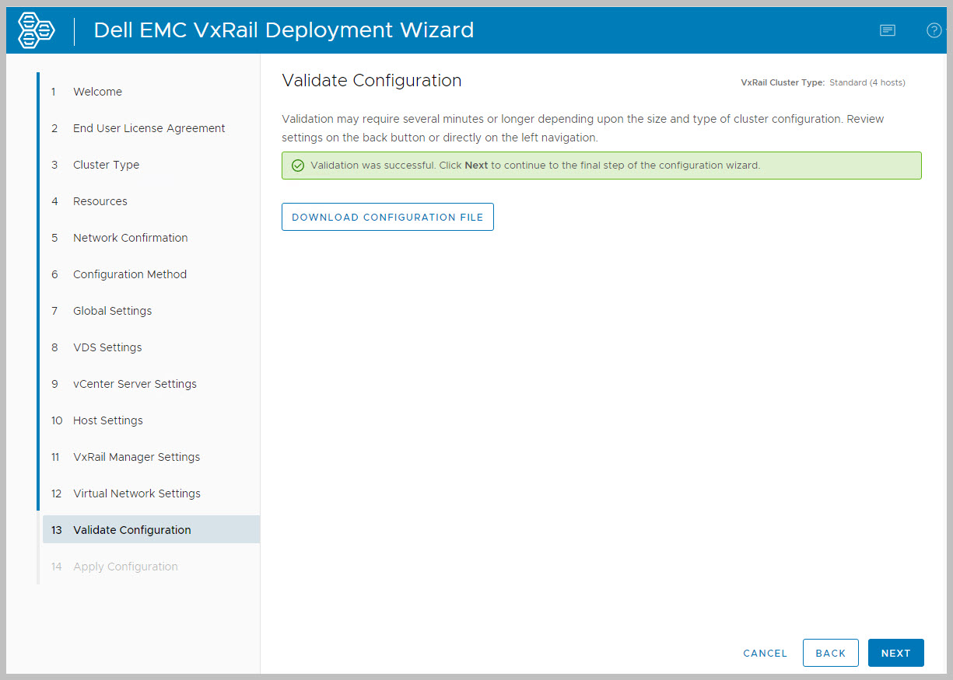
Task: Open the feedback message icon in header
Action: 887,30
